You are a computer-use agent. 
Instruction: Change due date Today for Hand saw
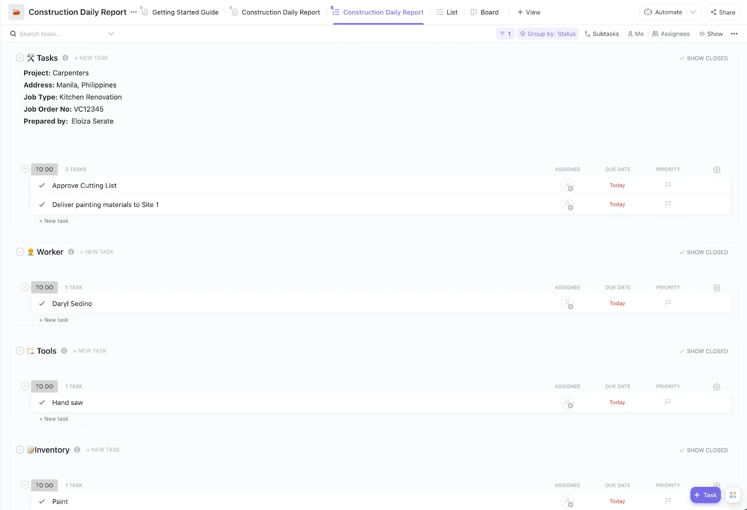tap(617, 402)
